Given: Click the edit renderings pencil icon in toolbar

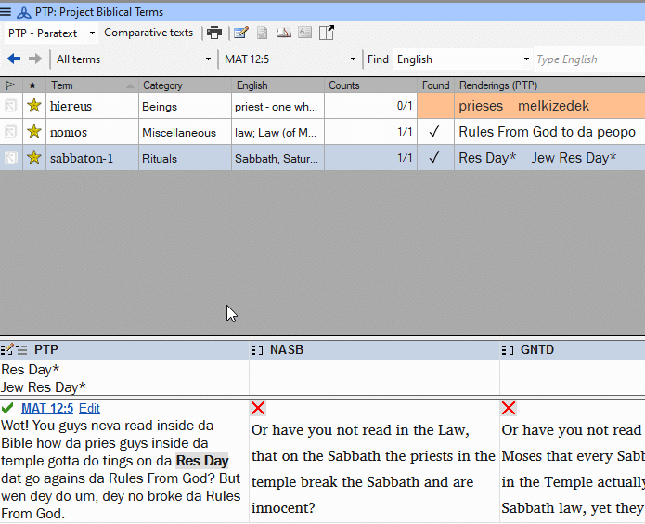Looking at the screenshot, I should coord(241,33).
